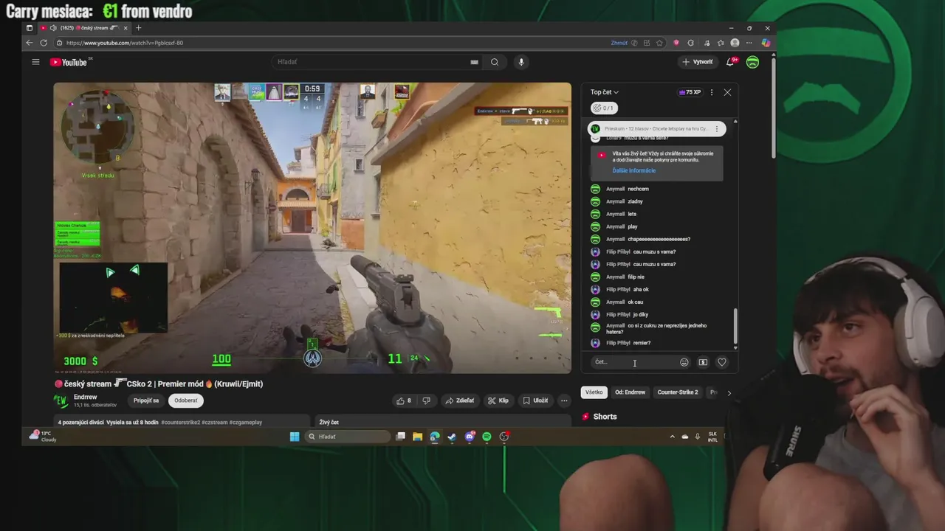Select the Všetko filter chip

(x=594, y=392)
